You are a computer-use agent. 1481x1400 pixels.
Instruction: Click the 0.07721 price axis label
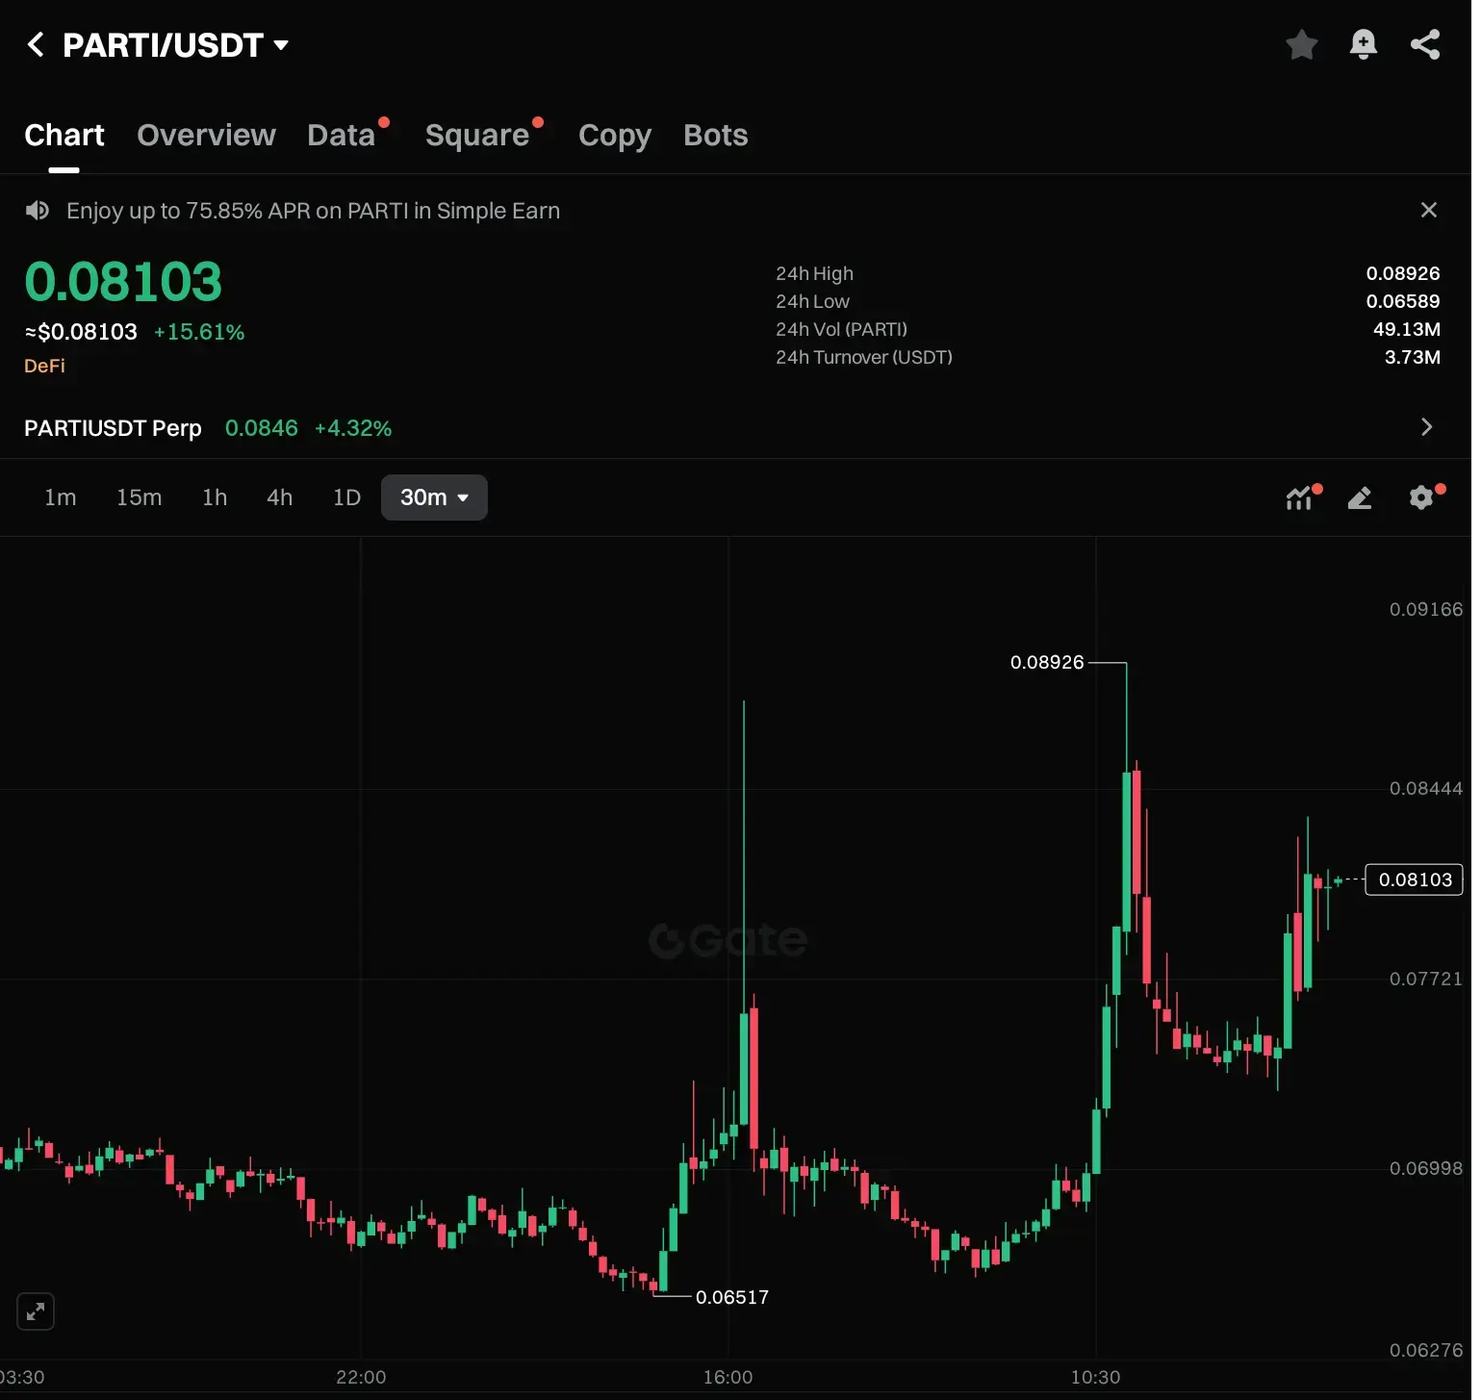click(x=1426, y=979)
